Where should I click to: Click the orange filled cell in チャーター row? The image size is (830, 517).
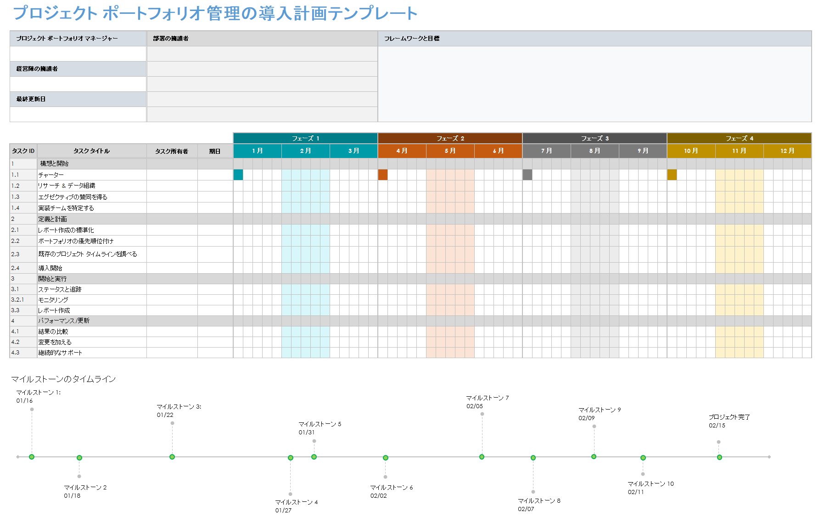pyautogui.click(x=383, y=174)
